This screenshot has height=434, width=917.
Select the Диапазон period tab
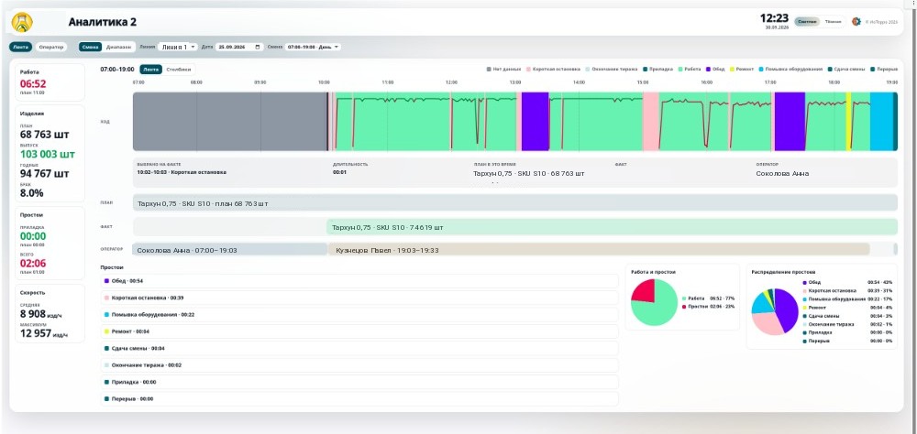click(x=118, y=47)
